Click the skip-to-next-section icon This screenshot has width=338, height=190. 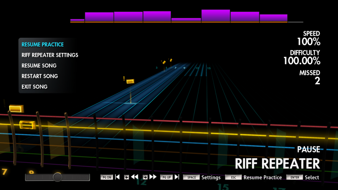coord(176,177)
